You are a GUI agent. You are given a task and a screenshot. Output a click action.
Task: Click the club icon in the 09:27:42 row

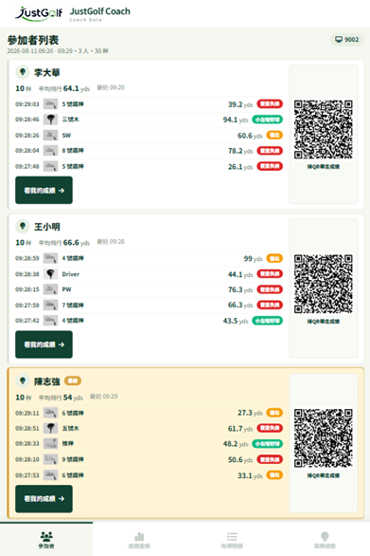click(x=50, y=321)
